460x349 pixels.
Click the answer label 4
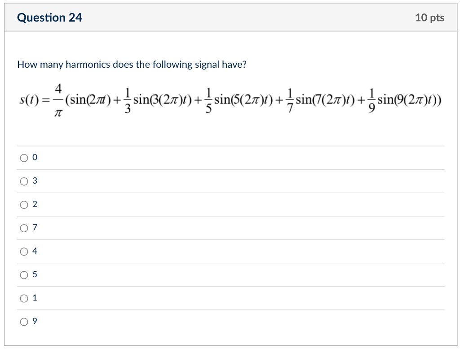click(35, 251)
